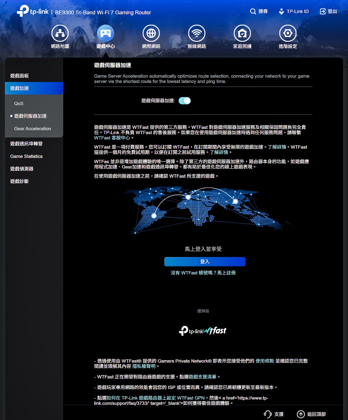Click the 支援 headset support icon

(268, 414)
